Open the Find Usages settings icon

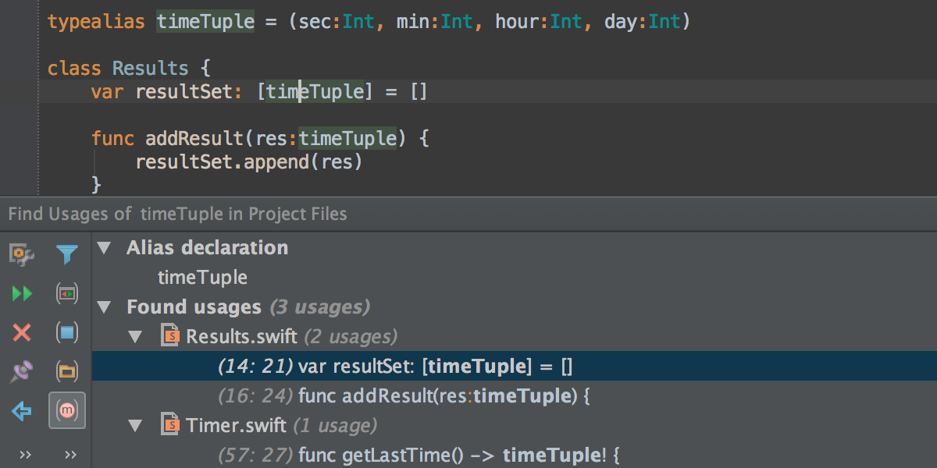pyautogui.click(x=21, y=253)
